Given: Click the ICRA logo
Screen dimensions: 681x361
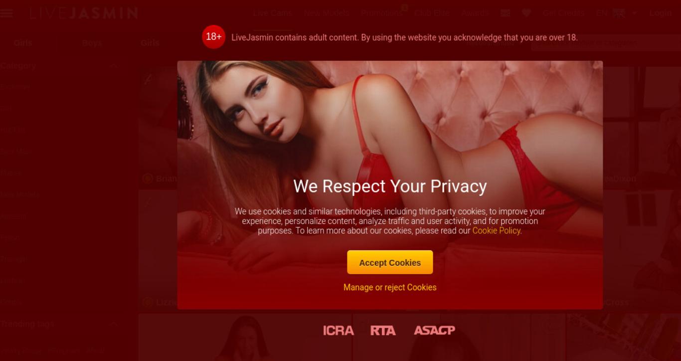Looking at the screenshot, I should pos(339,331).
